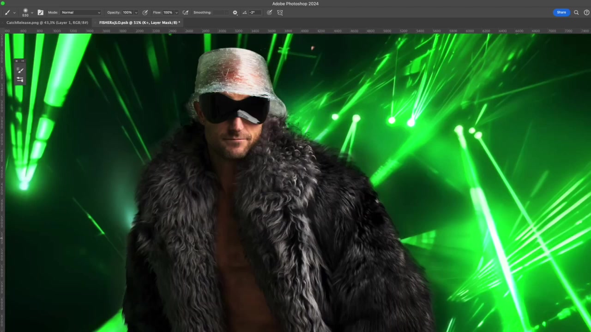Image resolution: width=591 pixels, height=332 pixels.
Task: Close the floating collapsed panel dock
Action: click(x=17, y=61)
